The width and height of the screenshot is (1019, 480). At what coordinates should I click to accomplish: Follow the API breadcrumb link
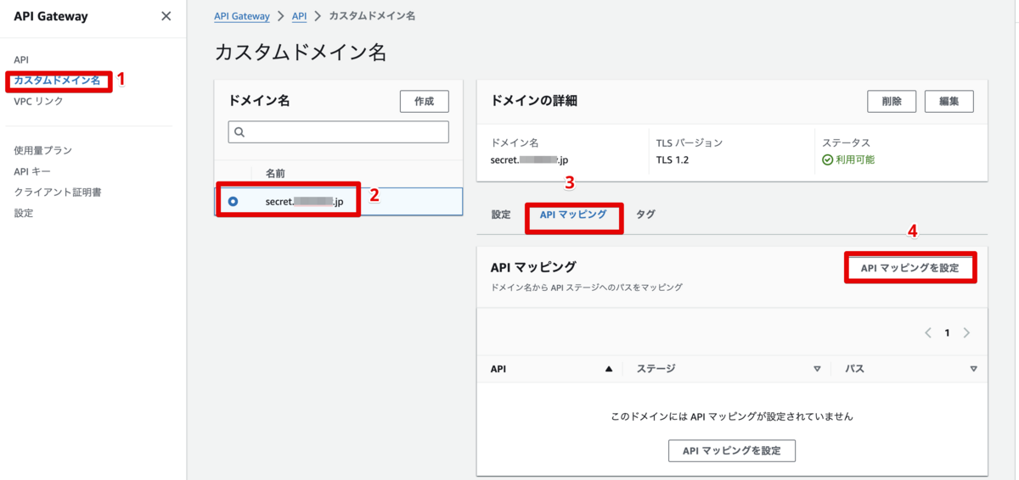click(x=299, y=16)
